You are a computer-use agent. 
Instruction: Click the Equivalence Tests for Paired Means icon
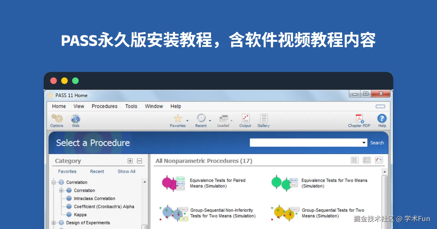[173, 183]
